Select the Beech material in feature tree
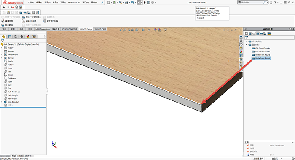This screenshot has height=160, width=295. coord(8,62)
